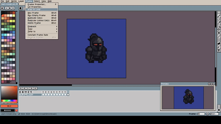
Task: Hide the Layer row eye icon
Action: [x=20, y=95]
